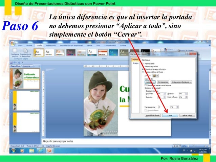216x162 pixels.
Task: Open Internet Explorer taskbar icon
Action: click(x=41, y=151)
